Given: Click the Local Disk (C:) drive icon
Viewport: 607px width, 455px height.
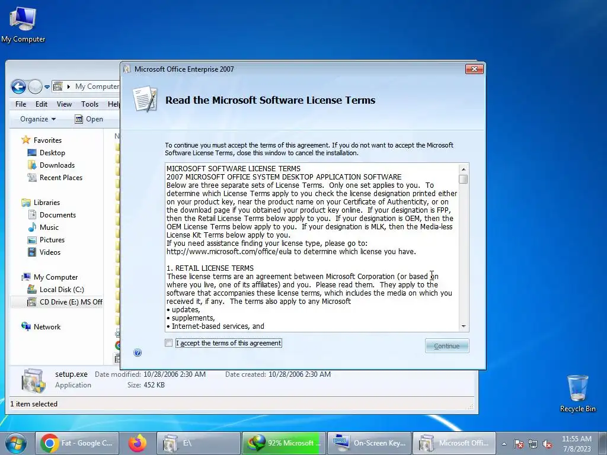Looking at the screenshot, I should (32, 289).
